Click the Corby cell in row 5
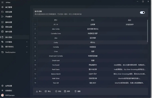The image size is (152, 98). click(56, 42)
